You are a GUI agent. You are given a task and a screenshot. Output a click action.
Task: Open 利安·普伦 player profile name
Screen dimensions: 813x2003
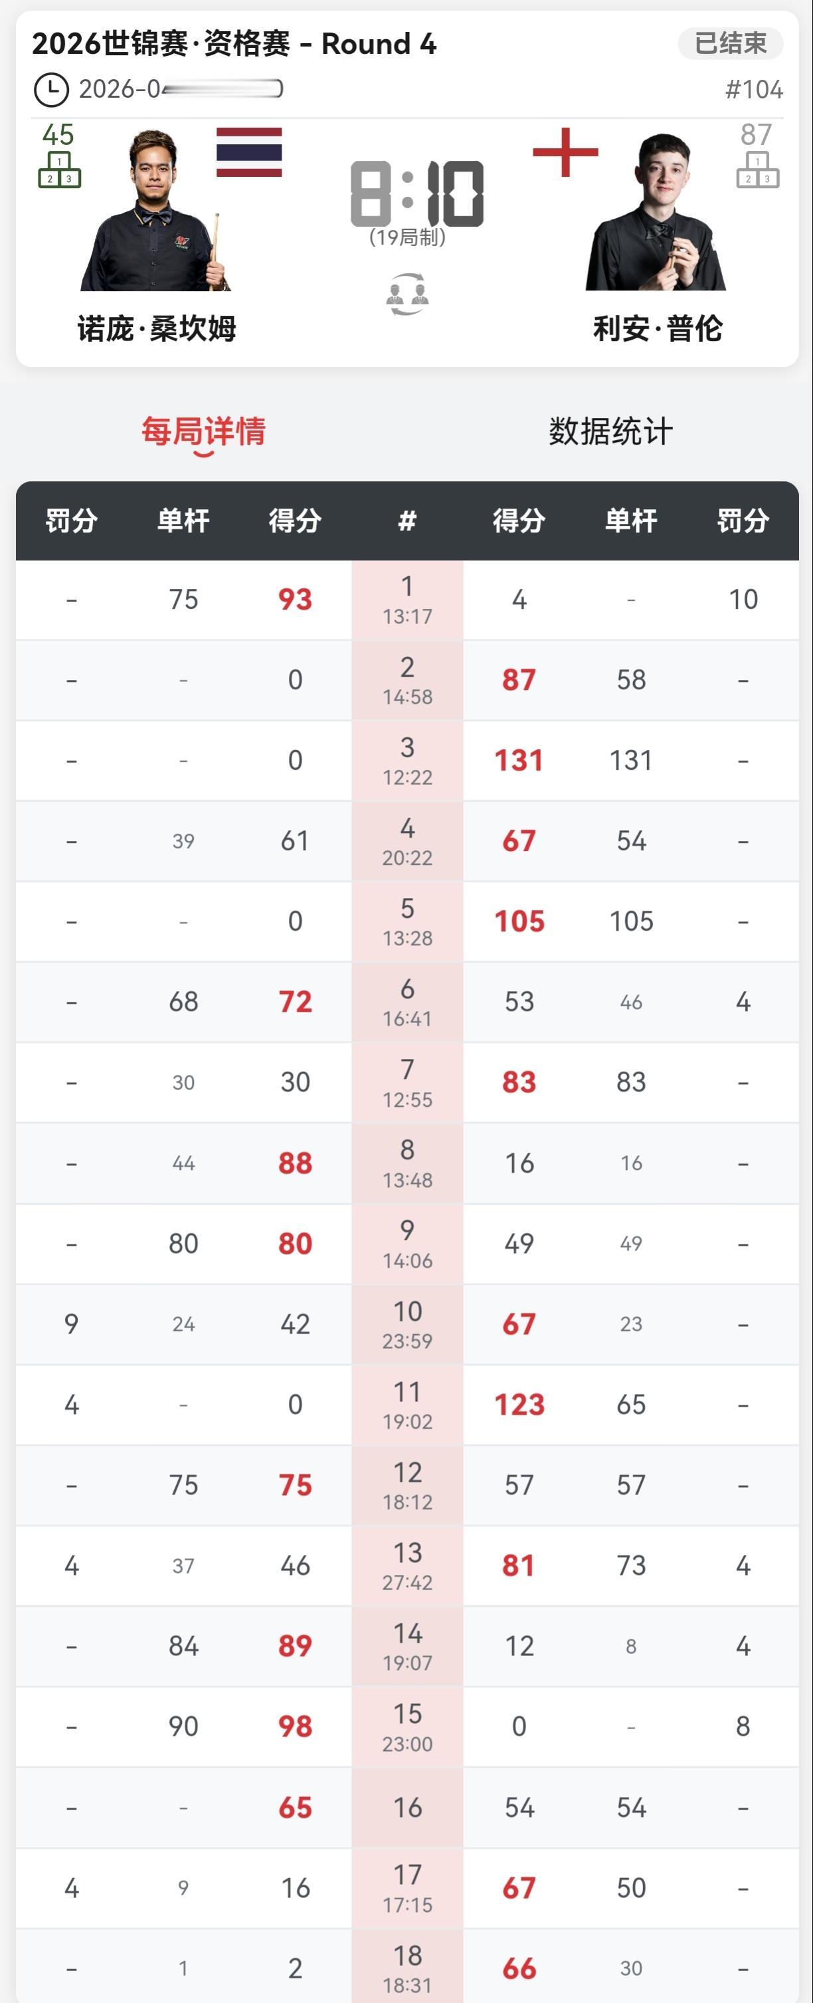click(658, 329)
